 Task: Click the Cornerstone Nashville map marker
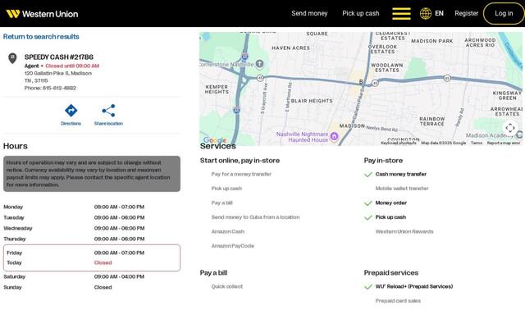[259, 63]
